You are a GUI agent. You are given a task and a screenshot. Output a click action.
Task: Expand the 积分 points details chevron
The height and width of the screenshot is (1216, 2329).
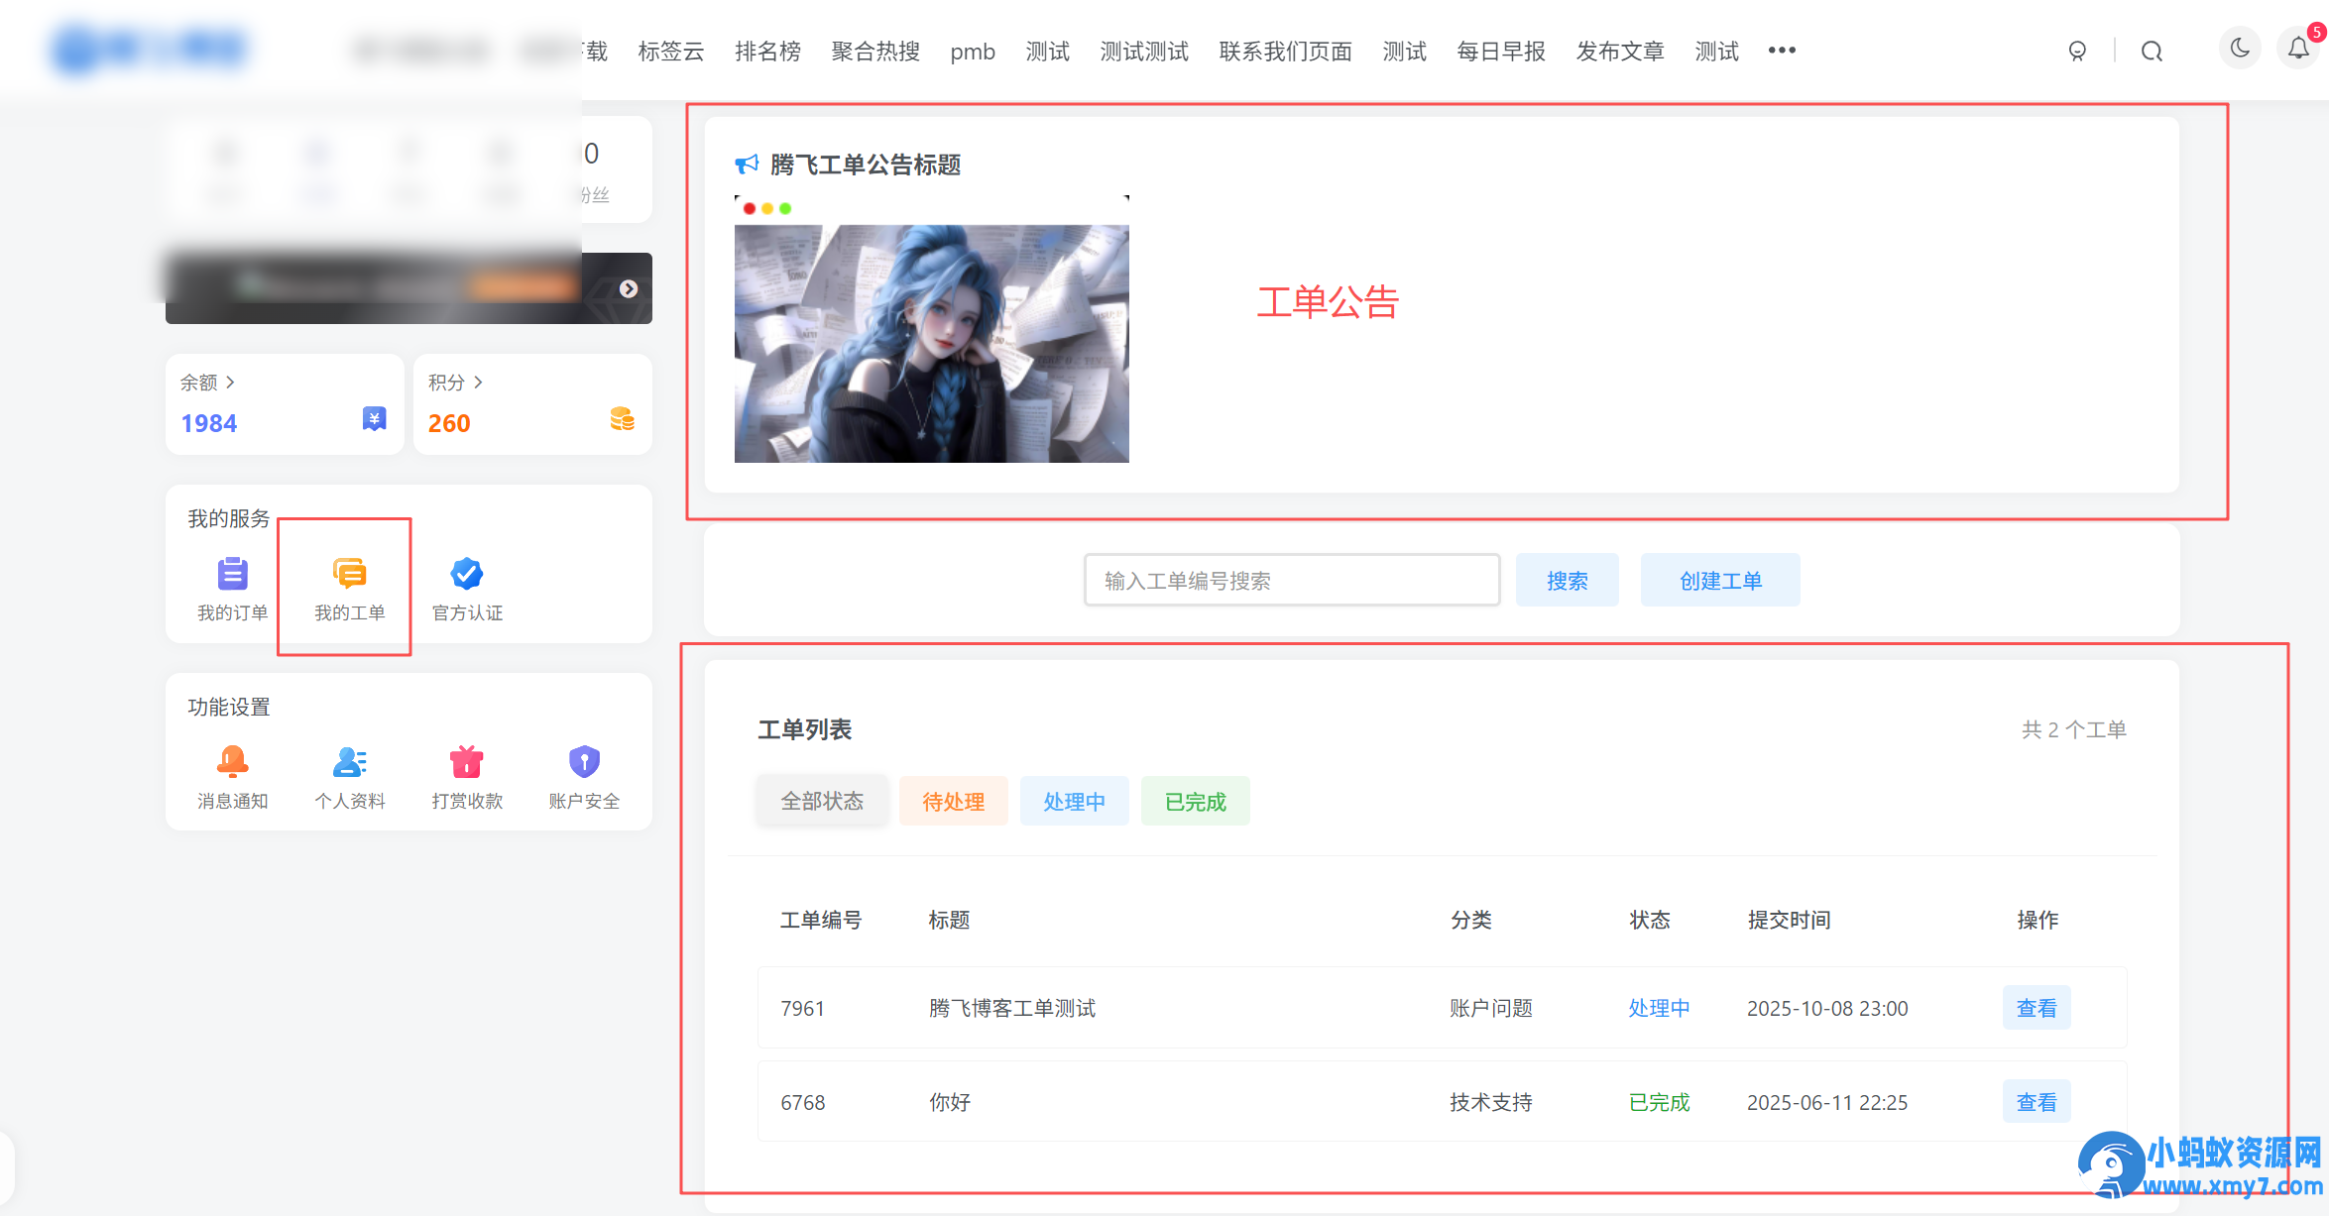coord(477,382)
